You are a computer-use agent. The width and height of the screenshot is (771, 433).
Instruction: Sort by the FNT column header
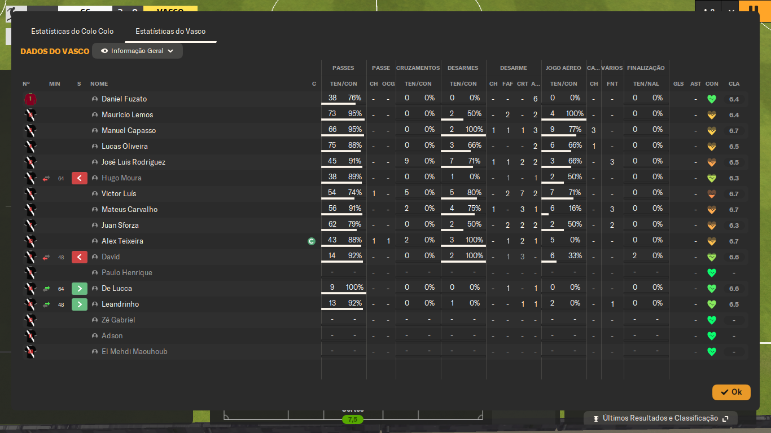pyautogui.click(x=612, y=84)
